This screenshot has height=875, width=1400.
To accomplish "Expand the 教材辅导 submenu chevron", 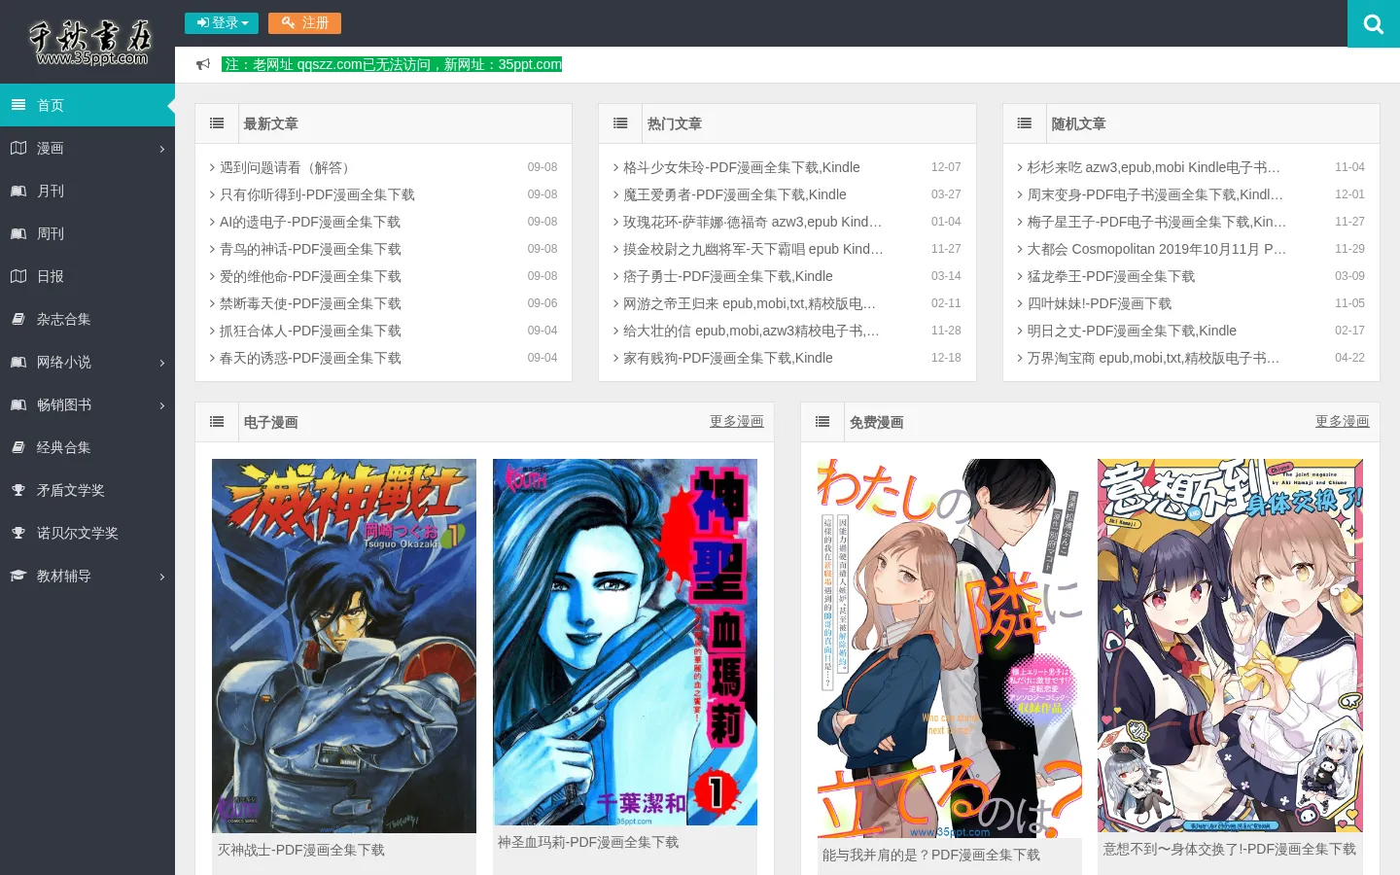I will tap(162, 577).
